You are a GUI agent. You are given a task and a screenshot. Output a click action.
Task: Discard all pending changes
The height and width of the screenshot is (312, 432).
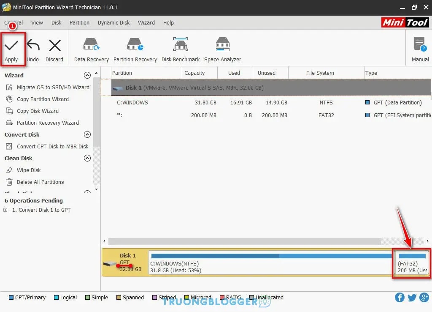(54, 50)
